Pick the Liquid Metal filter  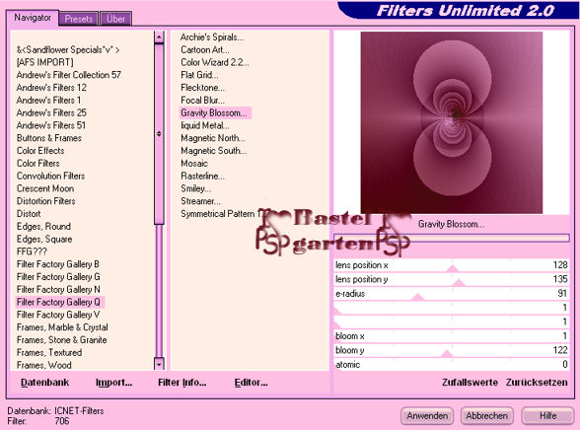205,125
